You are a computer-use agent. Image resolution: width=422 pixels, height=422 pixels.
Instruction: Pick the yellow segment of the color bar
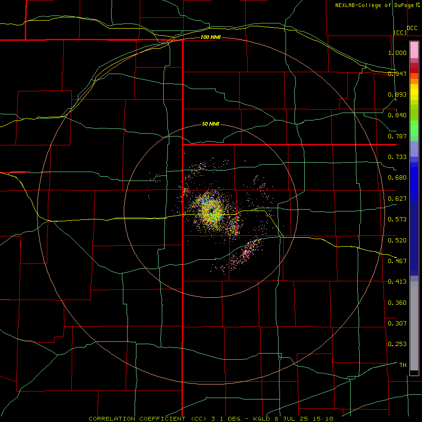[x=414, y=92]
